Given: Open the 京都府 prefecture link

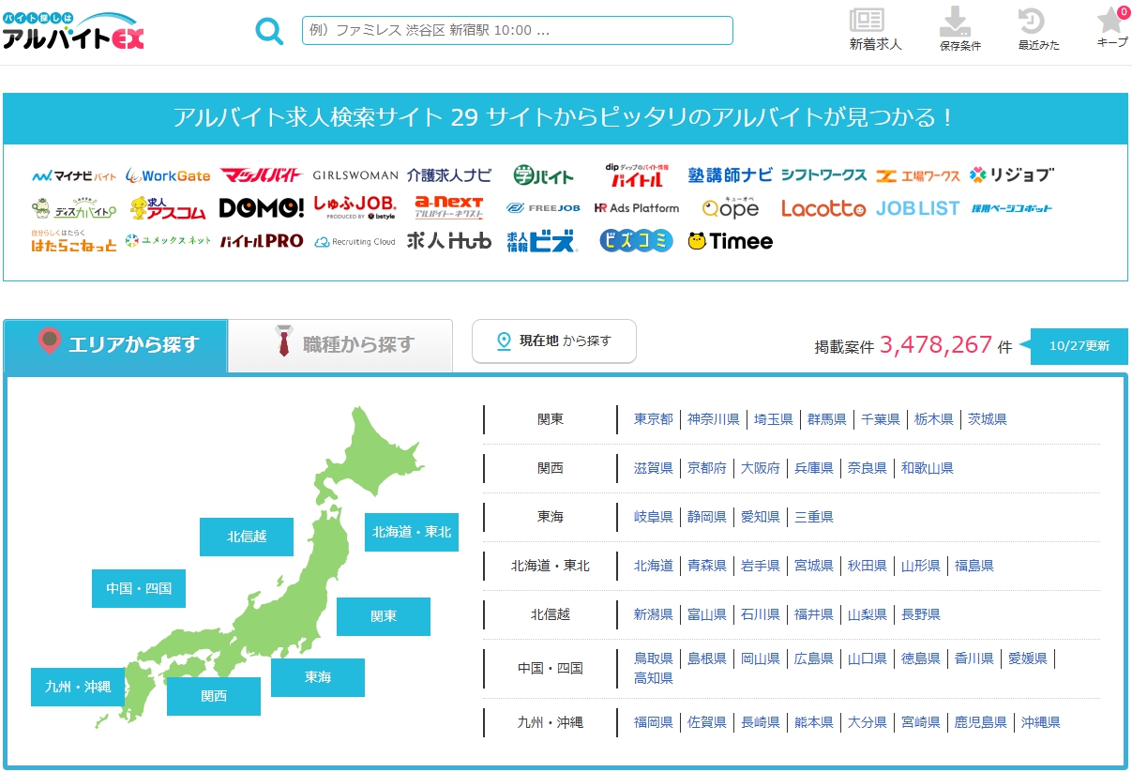Looking at the screenshot, I should 707,468.
